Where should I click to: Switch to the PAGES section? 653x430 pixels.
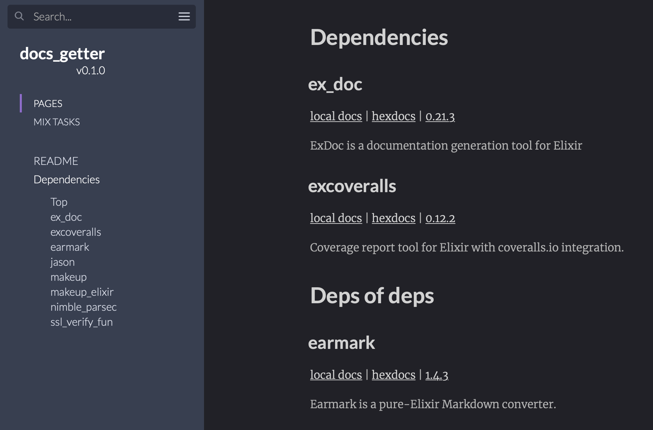pyautogui.click(x=48, y=103)
